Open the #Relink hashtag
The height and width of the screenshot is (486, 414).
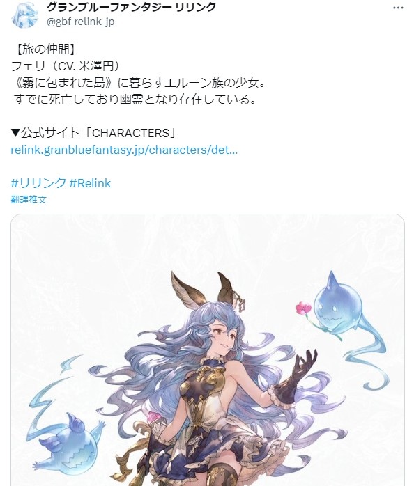[90, 183]
